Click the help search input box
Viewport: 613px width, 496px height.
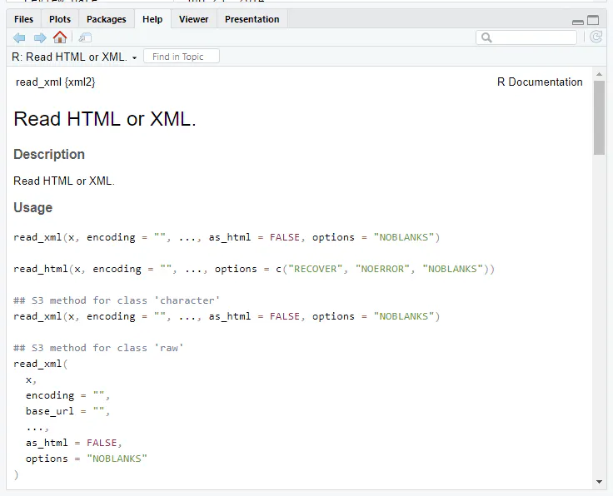(526, 37)
